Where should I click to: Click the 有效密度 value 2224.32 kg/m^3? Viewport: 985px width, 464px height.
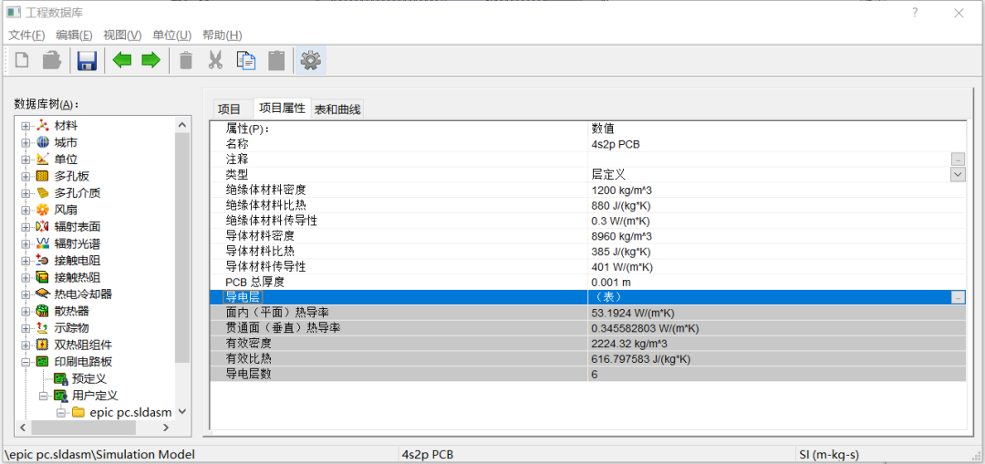click(x=629, y=344)
